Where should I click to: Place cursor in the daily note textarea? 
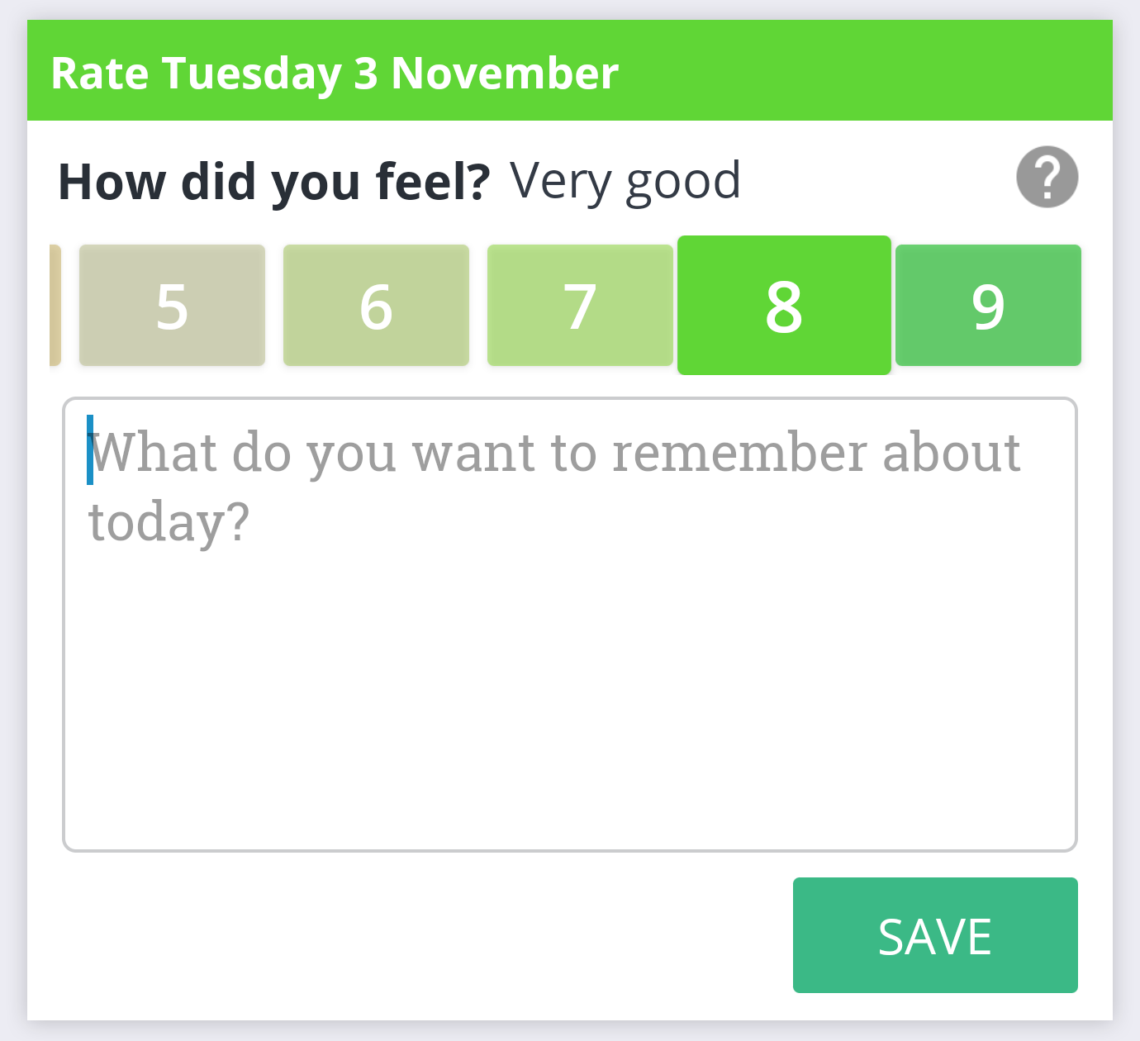click(570, 625)
